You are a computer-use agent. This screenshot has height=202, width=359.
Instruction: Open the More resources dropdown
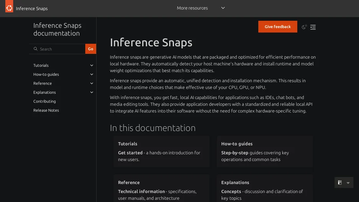pyautogui.click(x=201, y=8)
